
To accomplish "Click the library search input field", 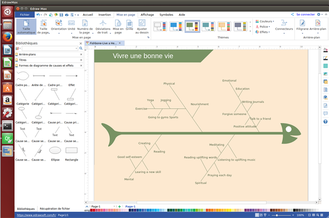I will 49,48.
